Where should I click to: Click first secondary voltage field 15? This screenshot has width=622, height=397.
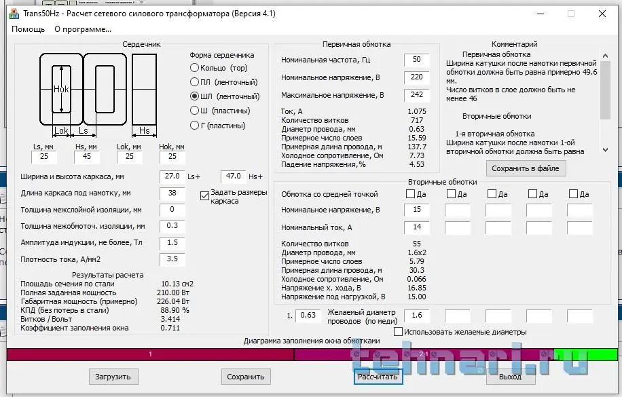click(x=416, y=210)
